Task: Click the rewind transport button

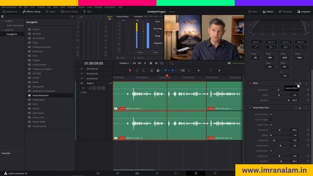Action: point(134,63)
